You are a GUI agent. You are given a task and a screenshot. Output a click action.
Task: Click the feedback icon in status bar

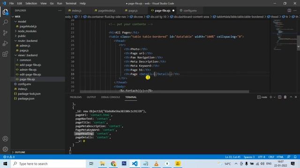[289, 157]
